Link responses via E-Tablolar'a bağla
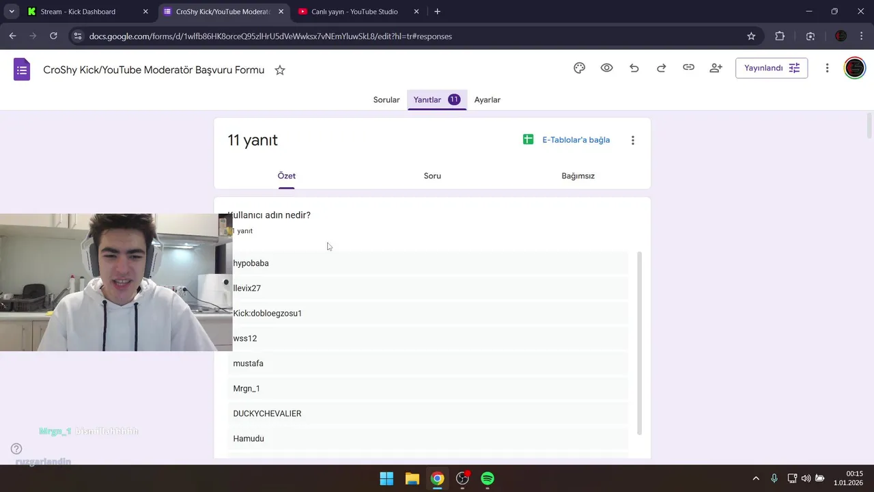This screenshot has height=492, width=874. (x=567, y=140)
